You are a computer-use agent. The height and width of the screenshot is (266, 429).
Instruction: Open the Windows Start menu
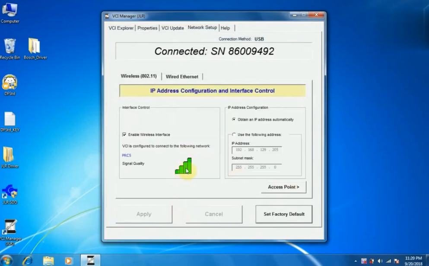6,260
